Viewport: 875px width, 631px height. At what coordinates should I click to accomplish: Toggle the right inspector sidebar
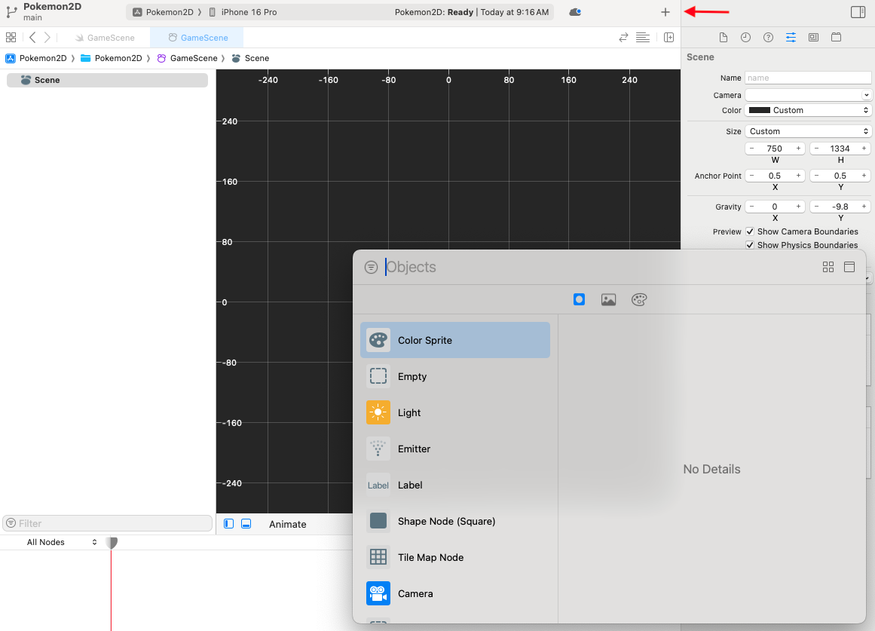858,12
